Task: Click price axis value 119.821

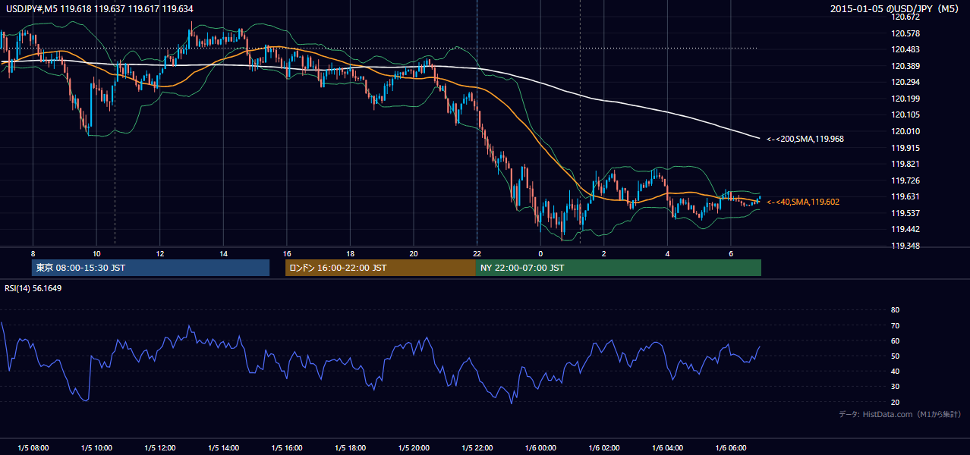Action: pos(905,164)
